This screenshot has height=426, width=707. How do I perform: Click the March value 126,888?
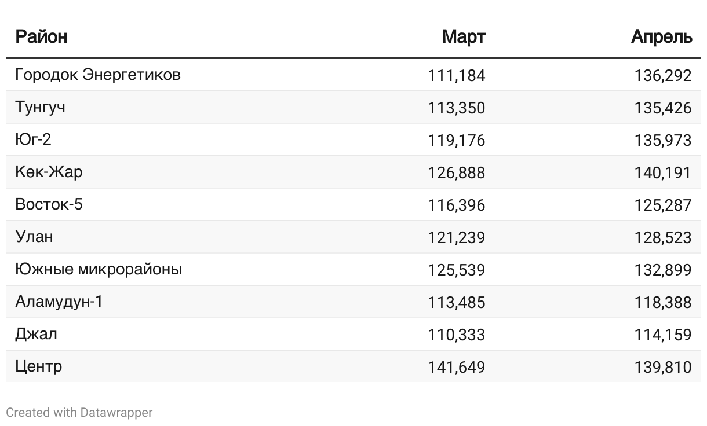tap(457, 172)
